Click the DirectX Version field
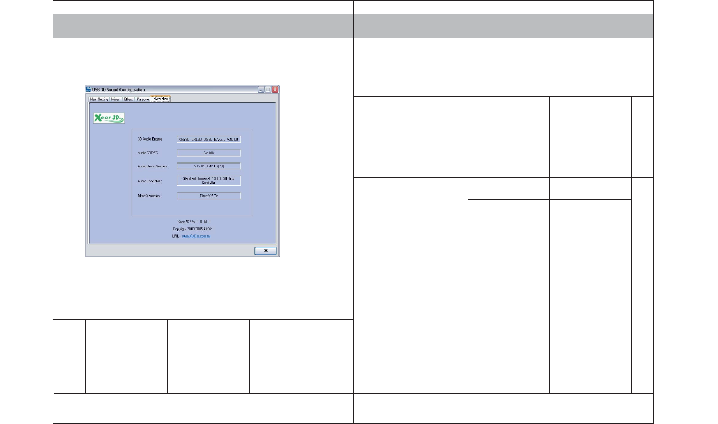The image size is (718, 424). coord(209,195)
